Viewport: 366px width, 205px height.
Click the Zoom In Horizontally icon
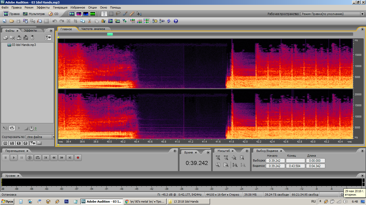click(x=218, y=158)
